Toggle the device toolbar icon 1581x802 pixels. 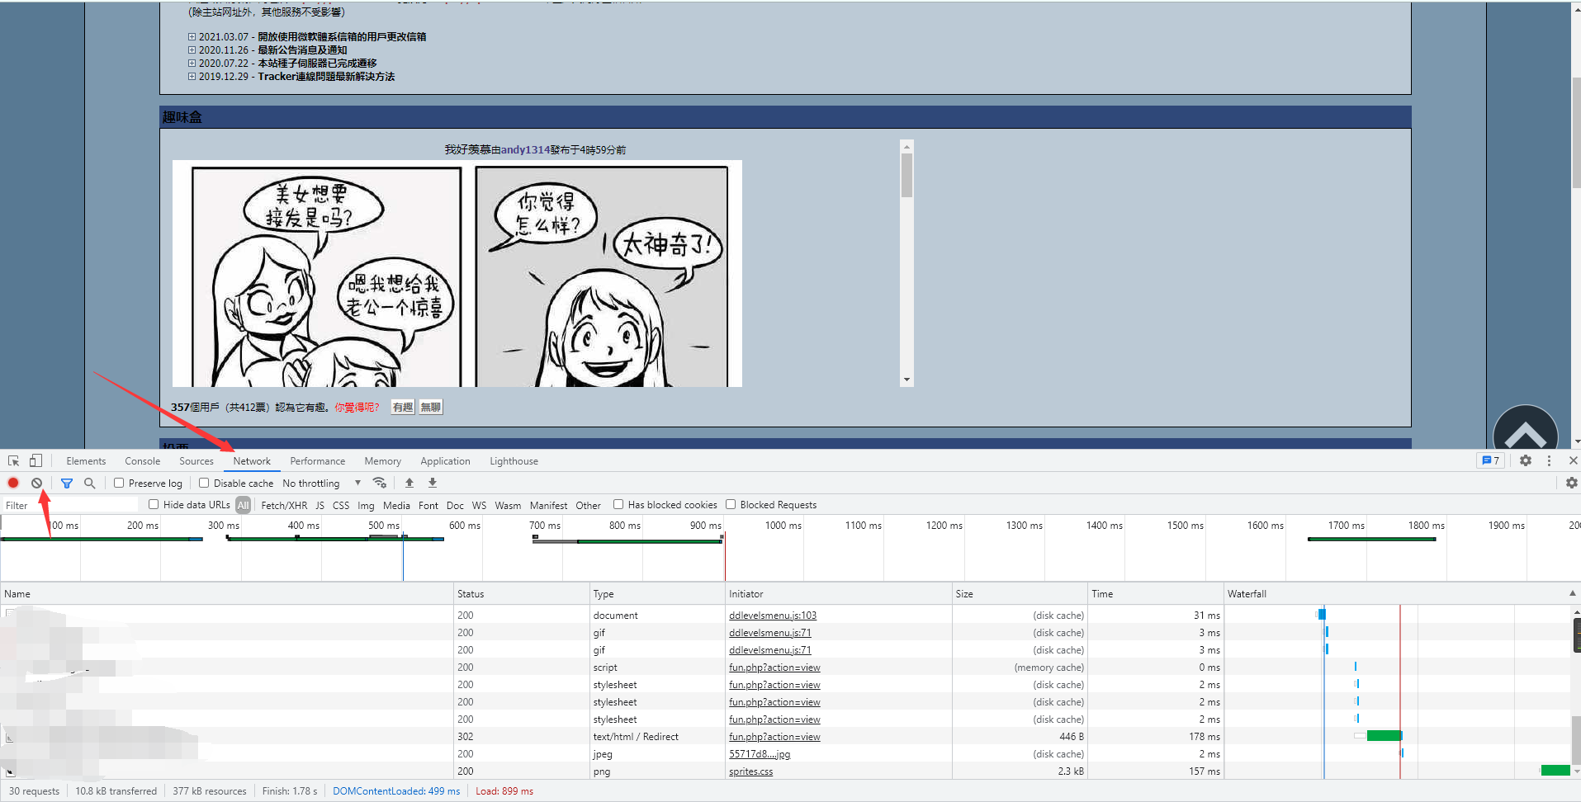point(36,460)
